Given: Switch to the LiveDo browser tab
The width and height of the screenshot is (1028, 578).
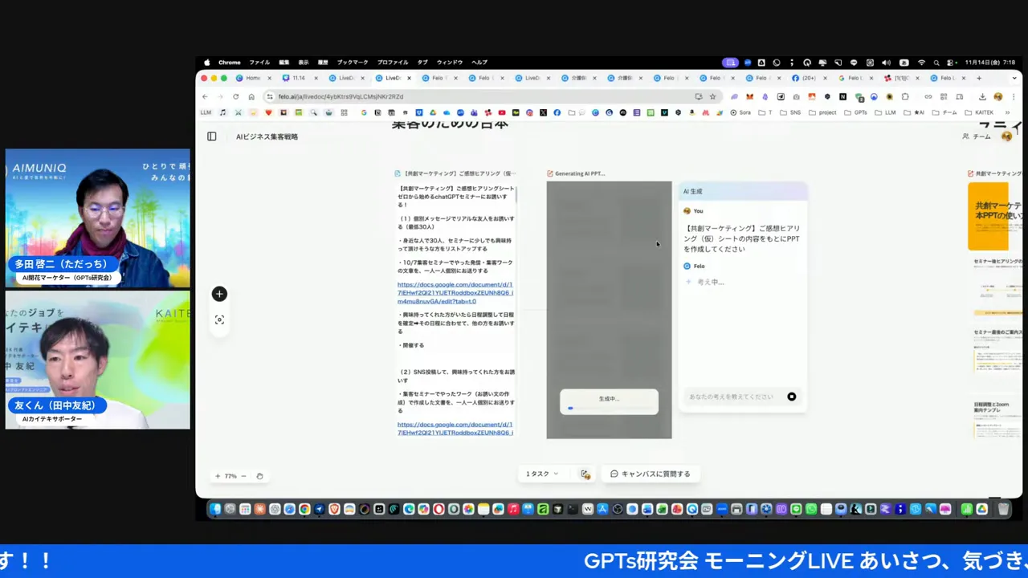Looking at the screenshot, I should point(345,78).
